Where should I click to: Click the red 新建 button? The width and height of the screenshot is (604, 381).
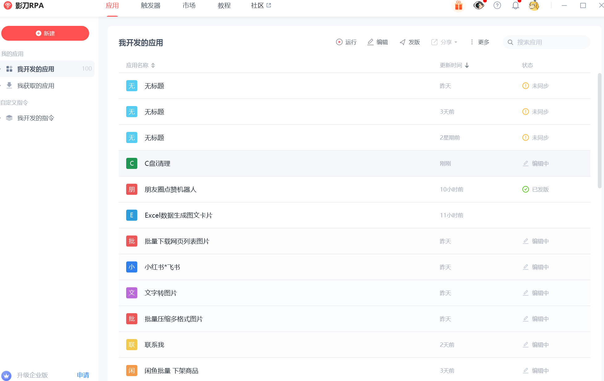(x=45, y=33)
